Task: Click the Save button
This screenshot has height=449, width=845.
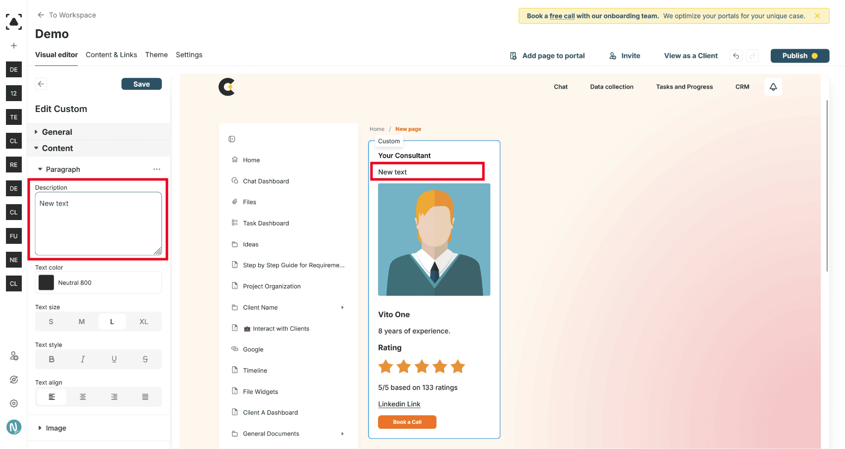Action: [x=142, y=84]
